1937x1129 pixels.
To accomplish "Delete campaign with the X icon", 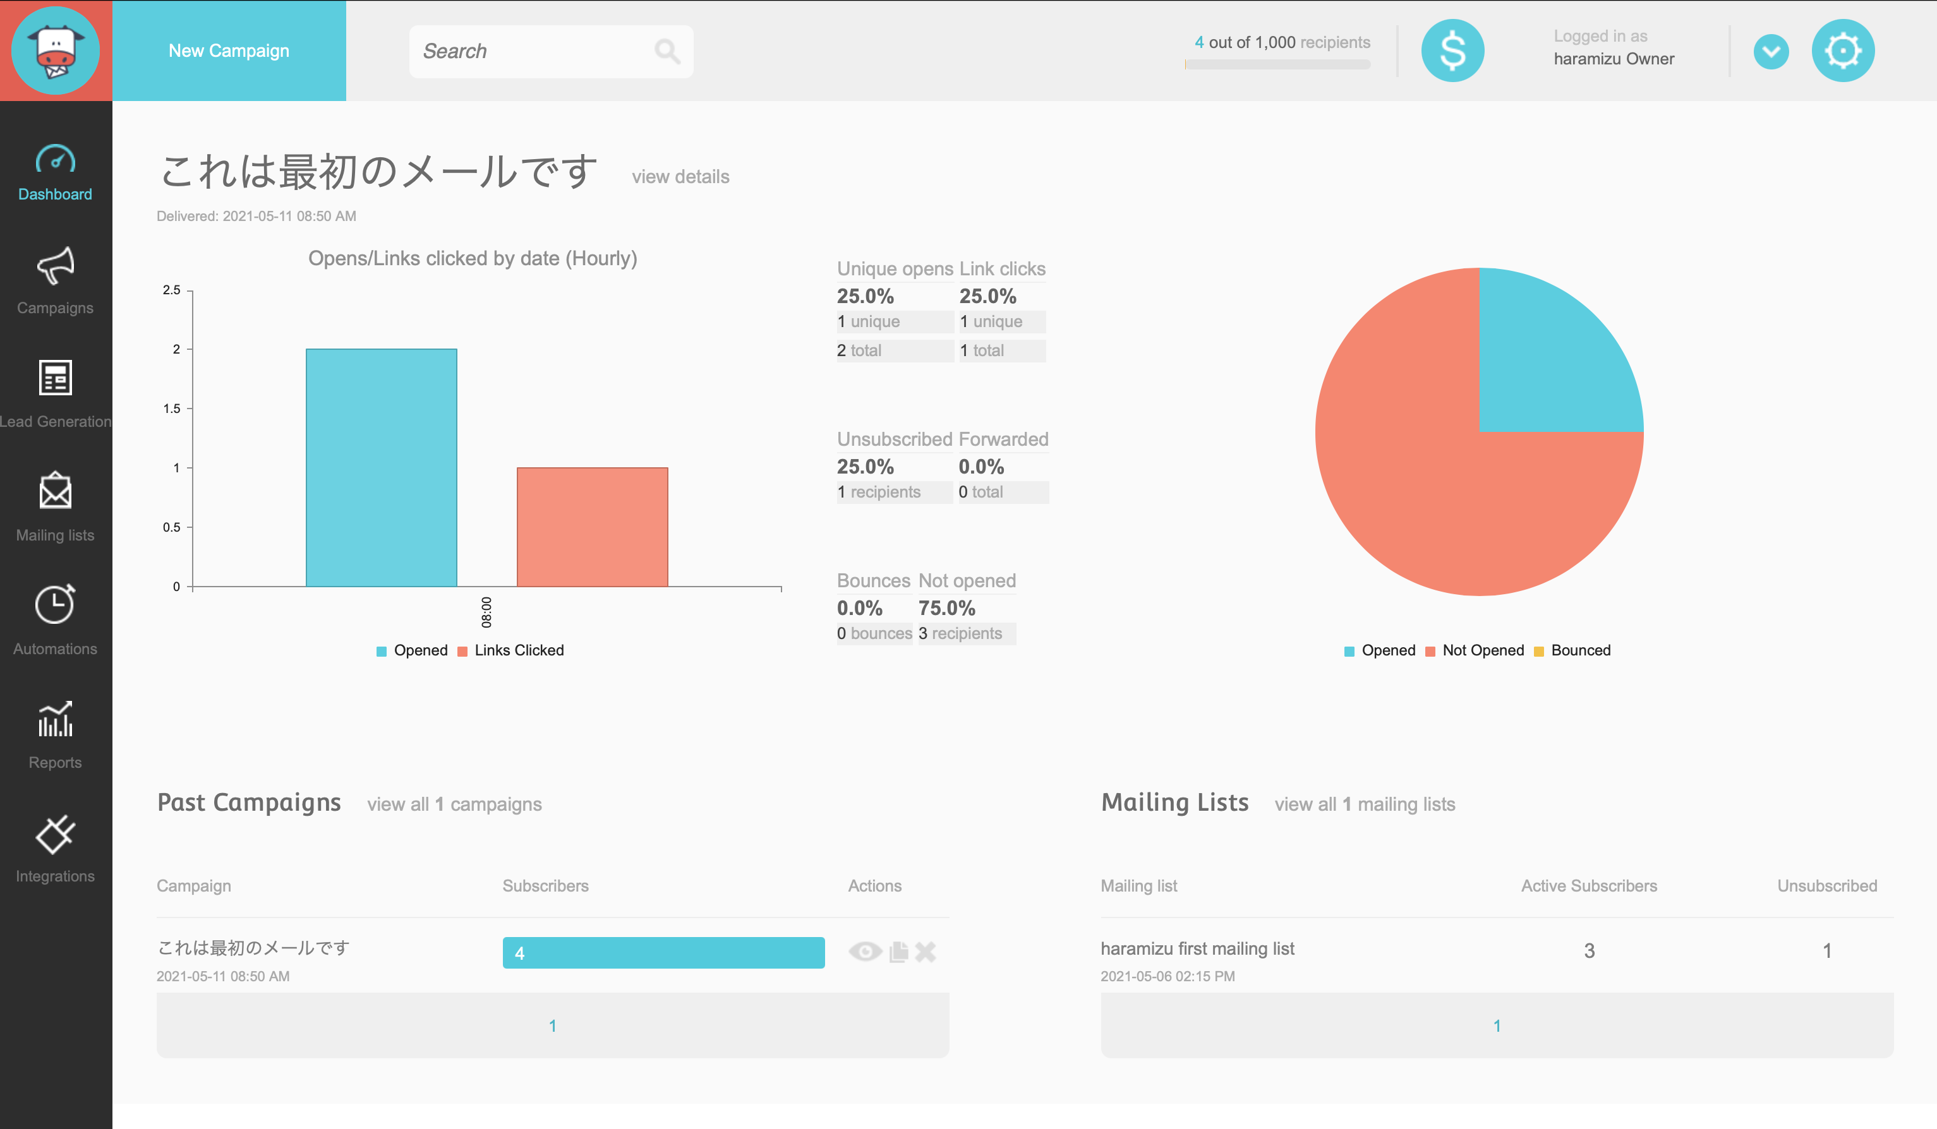I will pyautogui.click(x=926, y=952).
